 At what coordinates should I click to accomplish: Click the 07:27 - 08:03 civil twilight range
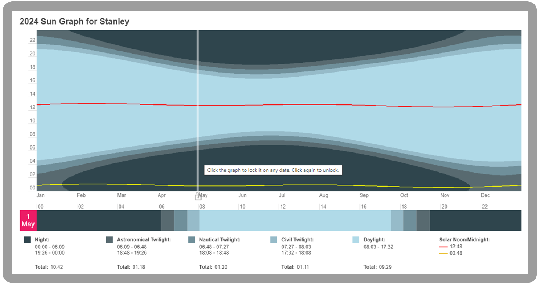(x=296, y=247)
